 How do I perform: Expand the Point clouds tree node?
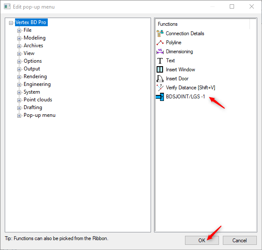19,100
